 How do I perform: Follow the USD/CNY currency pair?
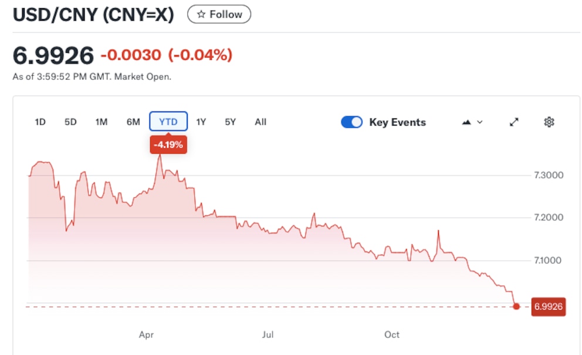pos(219,15)
